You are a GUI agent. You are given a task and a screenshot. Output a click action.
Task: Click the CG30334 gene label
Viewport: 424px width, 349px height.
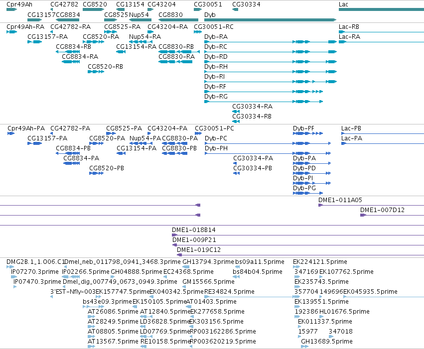(246, 4)
